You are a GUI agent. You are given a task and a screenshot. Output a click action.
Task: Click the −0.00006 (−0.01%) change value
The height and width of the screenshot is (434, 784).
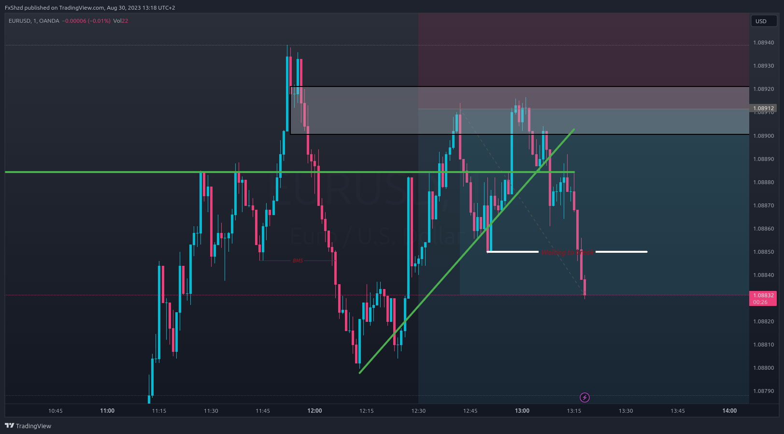(86, 21)
